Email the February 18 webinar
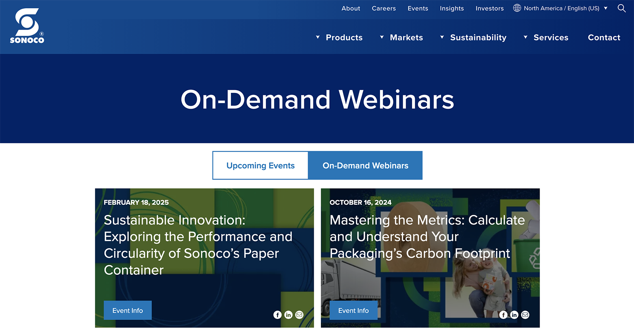This screenshot has height=332, width=634. (300, 315)
